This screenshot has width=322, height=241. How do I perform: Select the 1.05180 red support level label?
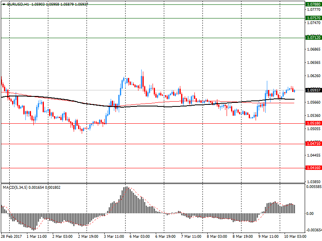pyautogui.click(x=314, y=123)
